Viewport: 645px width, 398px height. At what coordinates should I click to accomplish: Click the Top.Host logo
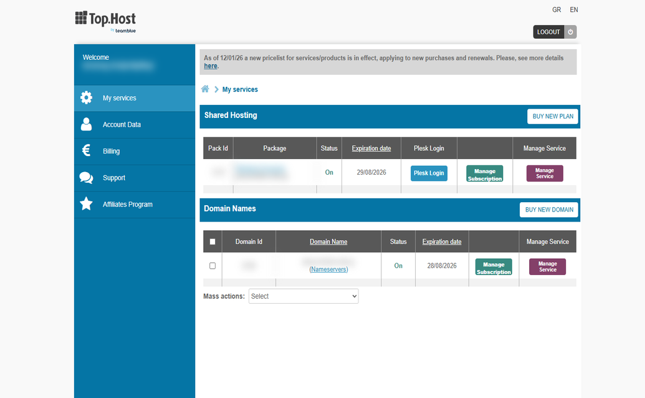[106, 21]
